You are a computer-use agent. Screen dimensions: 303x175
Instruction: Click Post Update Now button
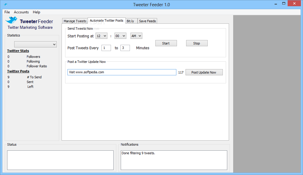point(204,72)
